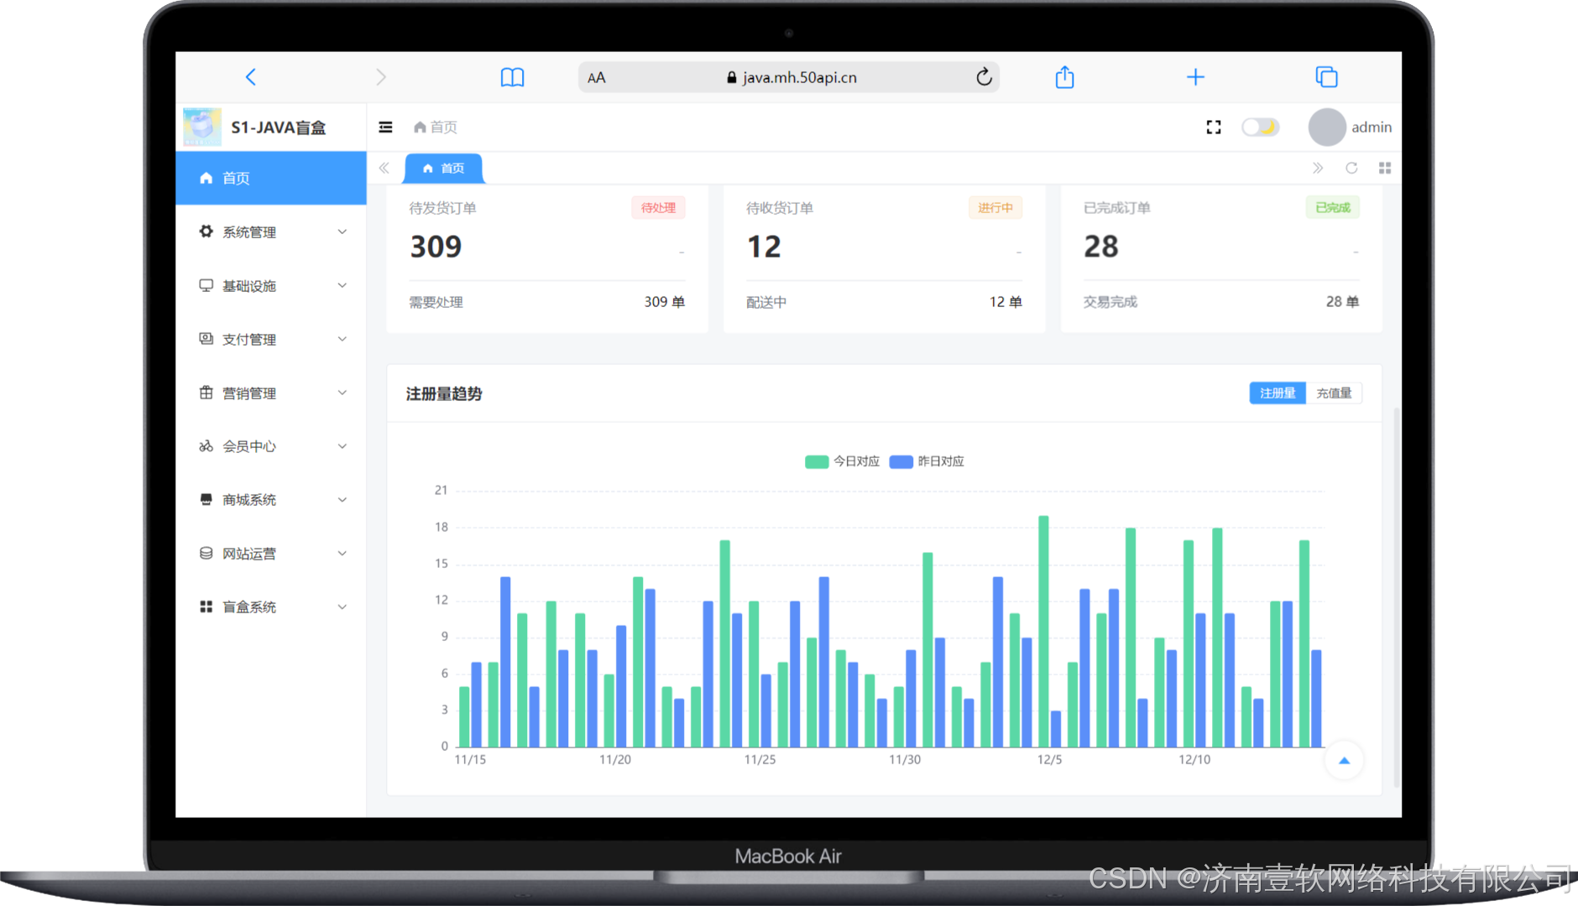Click the java.mh.50api.cn address field
1578x906 pixels.
(789, 77)
